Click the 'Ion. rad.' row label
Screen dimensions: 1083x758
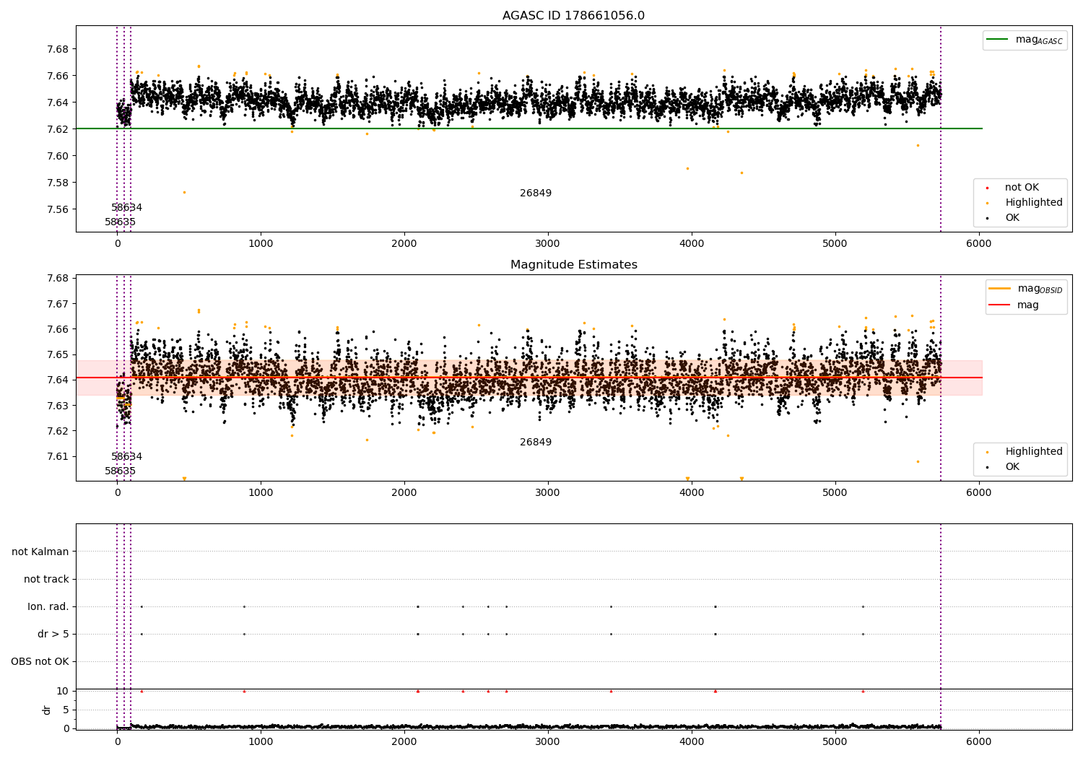[48, 607]
